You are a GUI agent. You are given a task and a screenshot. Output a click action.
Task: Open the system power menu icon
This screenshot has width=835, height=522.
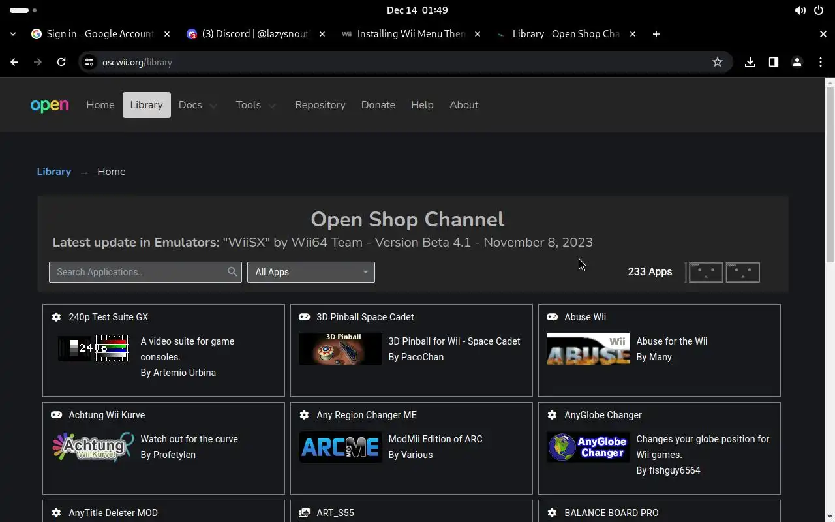(x=819, y=10)
